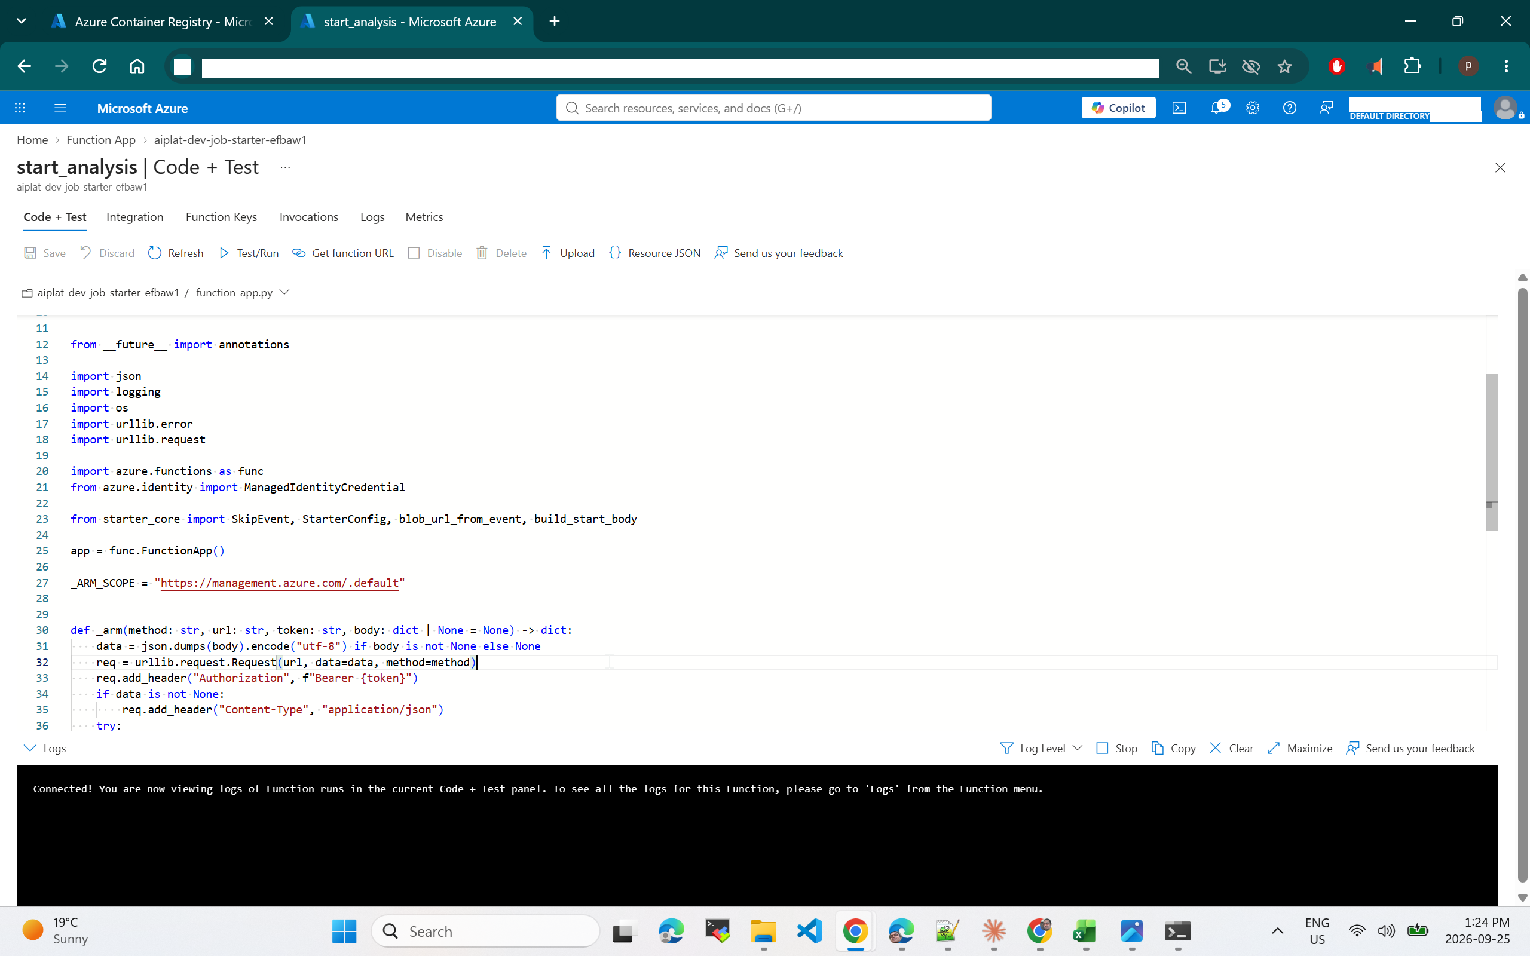Viewport: 1530px width, 956px height.
Task: Open the function_app.py file dropdown
Action: point(284,292)
